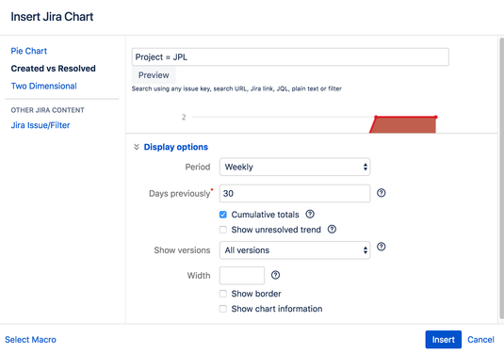Open help icon next to Width field
This screenshot has width=504, height=353.
tap(275, 275)
